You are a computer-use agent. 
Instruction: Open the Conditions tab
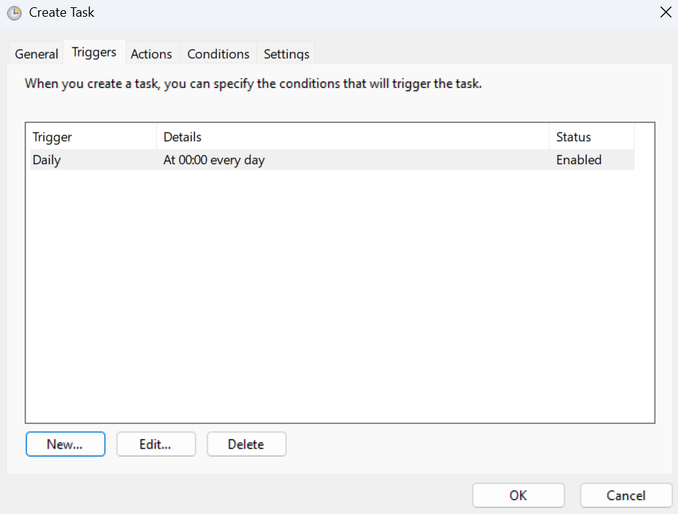pyautogui.click(x=218, y=53)
